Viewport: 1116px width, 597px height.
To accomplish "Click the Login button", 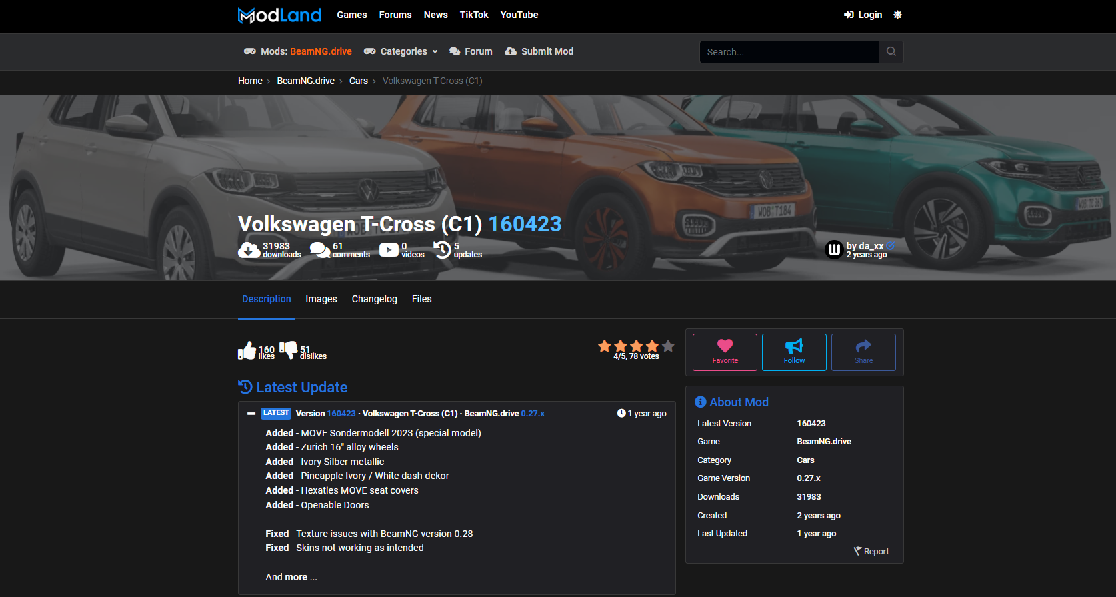I will pyautogui.click(x=863, y=15).
